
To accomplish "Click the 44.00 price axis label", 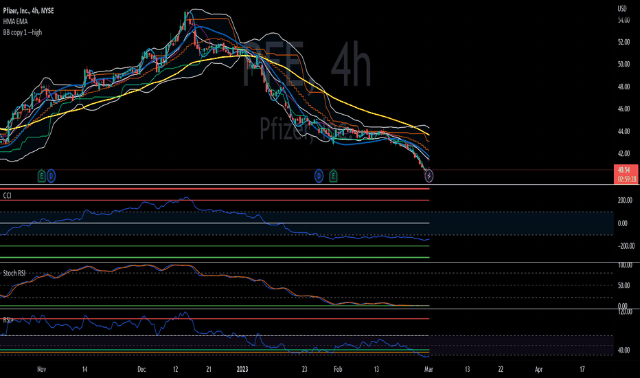I will [624, 131].
